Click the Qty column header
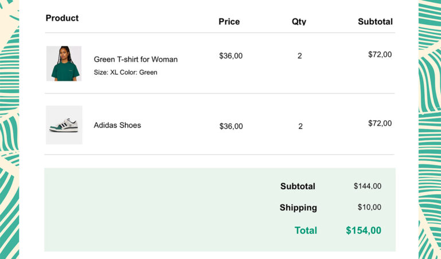The width and height of the screenshot is (441, 259). [299, 22]
